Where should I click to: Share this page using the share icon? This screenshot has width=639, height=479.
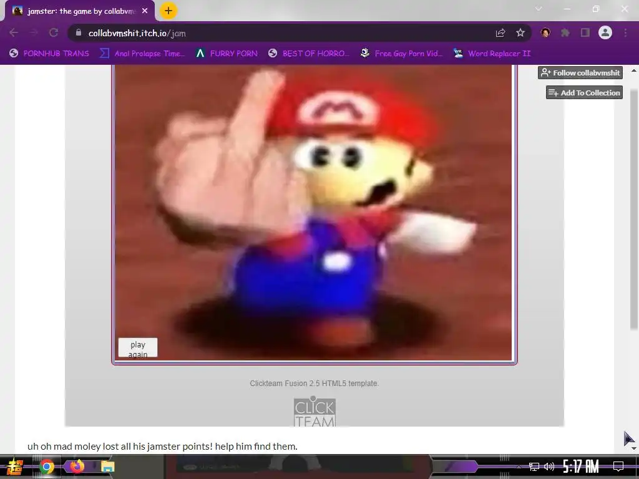[500, 32]
